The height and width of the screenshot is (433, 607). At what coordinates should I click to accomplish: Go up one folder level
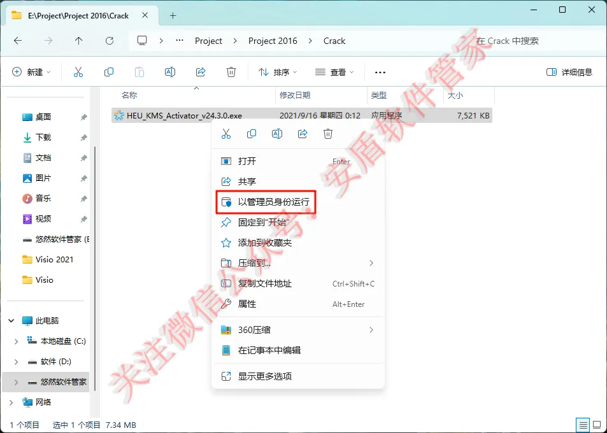coord(78,41)
